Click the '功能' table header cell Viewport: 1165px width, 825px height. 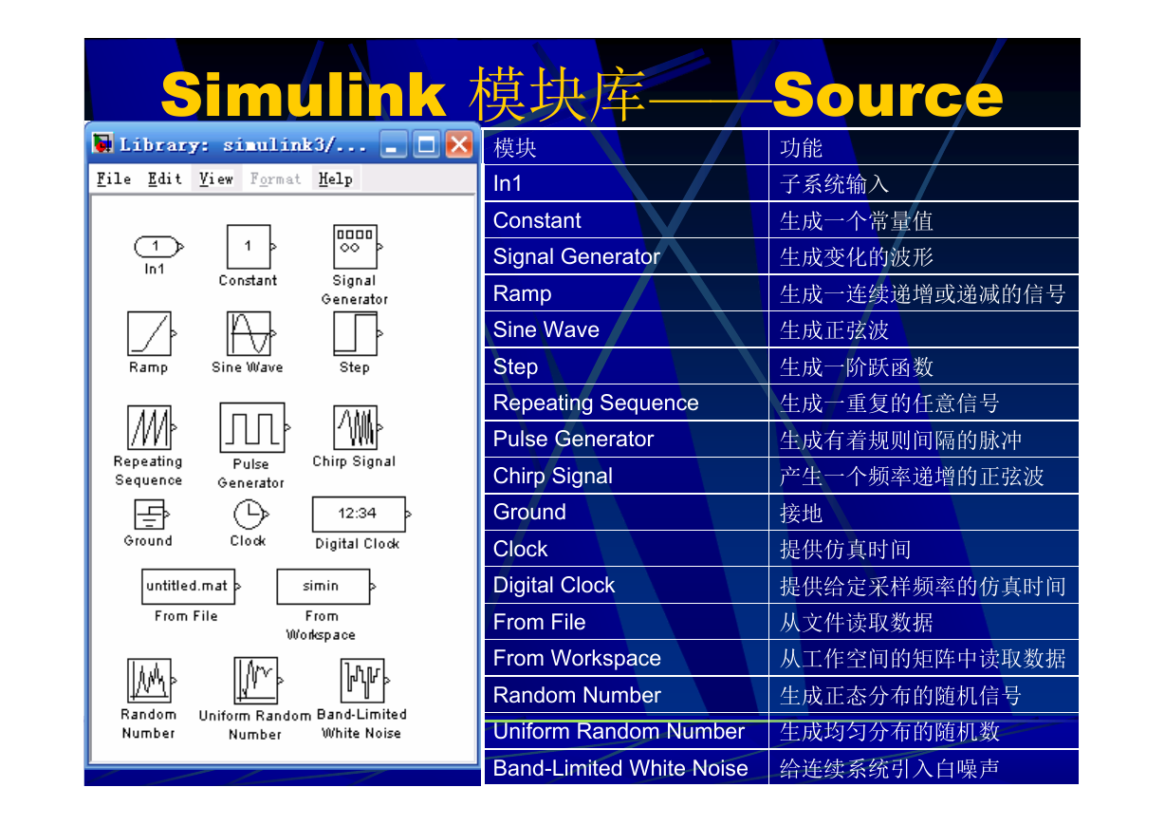pos(924,147)
